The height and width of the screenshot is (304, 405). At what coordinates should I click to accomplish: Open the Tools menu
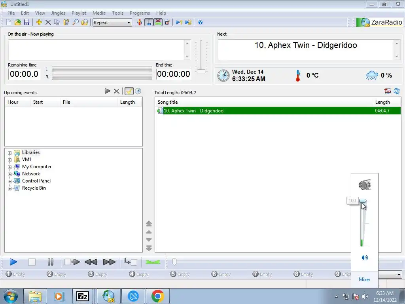pyautogui.click(x=117, y=13)
